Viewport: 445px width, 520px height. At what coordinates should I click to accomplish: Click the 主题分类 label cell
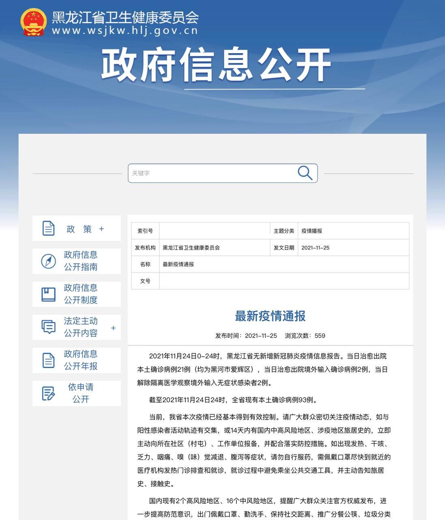pyautogui.click(x=284, y=231)
